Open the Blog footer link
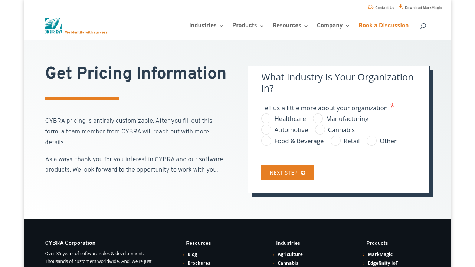 tap(192, 254)
